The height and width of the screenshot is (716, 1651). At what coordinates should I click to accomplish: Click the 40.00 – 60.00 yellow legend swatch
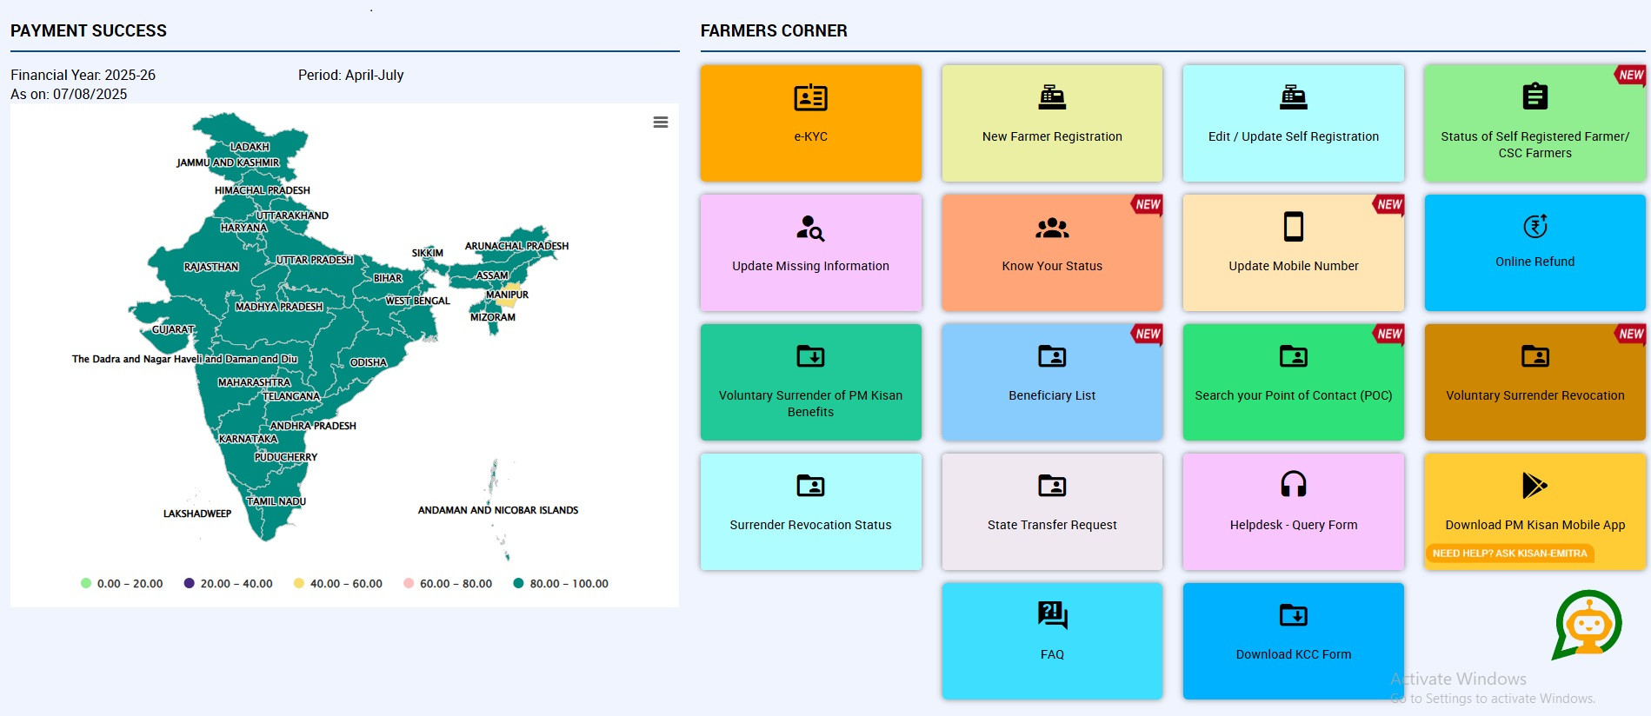click(x=299, y=584)
